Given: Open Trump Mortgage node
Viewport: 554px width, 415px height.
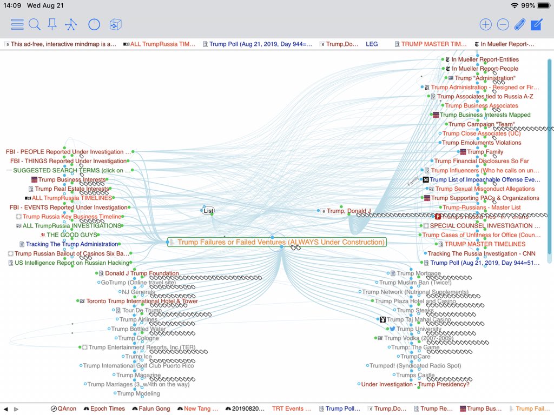Looking at the screenshot, I should click(x=415, y=273).
